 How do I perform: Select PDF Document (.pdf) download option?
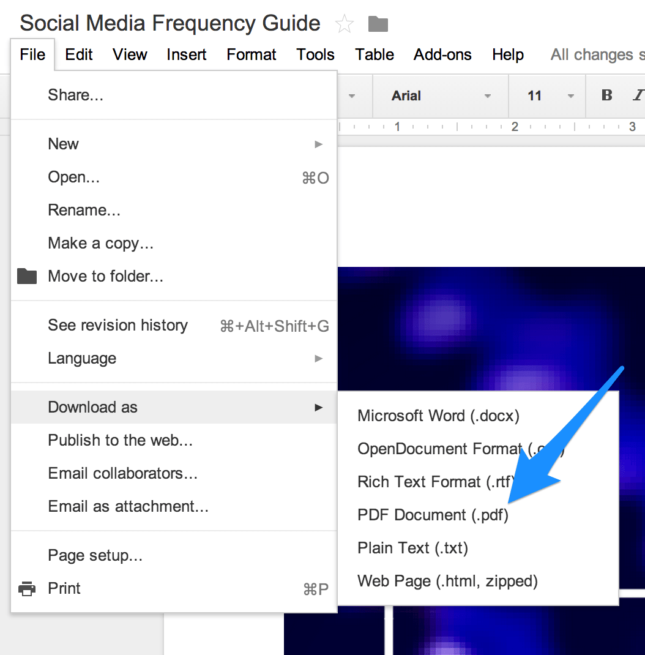coord(432,515)
